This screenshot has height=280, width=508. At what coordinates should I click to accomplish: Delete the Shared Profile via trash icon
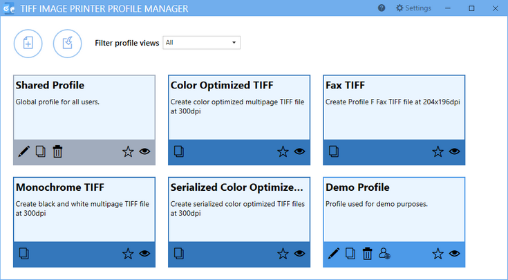pos(57,151)
